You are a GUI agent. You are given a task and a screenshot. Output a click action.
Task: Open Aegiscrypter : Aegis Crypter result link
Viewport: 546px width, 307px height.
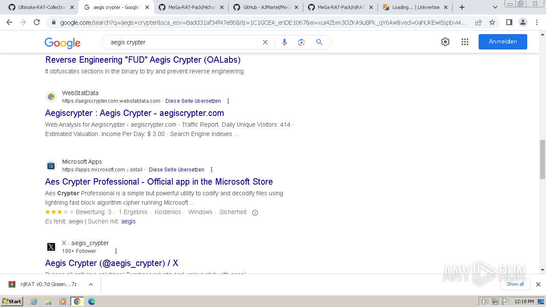tap(134, 113)
